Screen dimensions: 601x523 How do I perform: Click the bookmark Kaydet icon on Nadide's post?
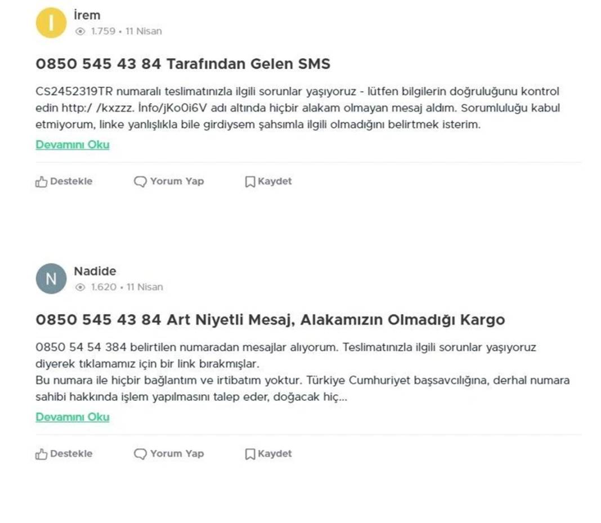[249, 454]
